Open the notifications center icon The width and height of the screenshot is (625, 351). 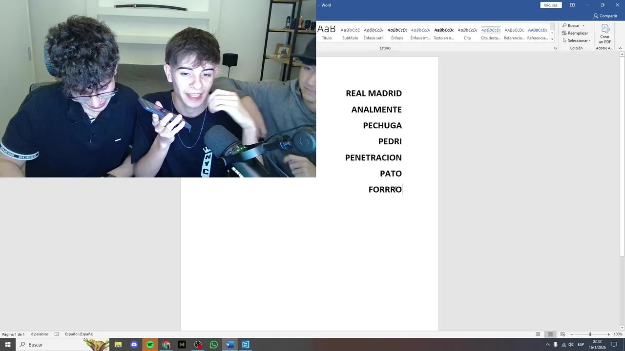click(615, 345)
